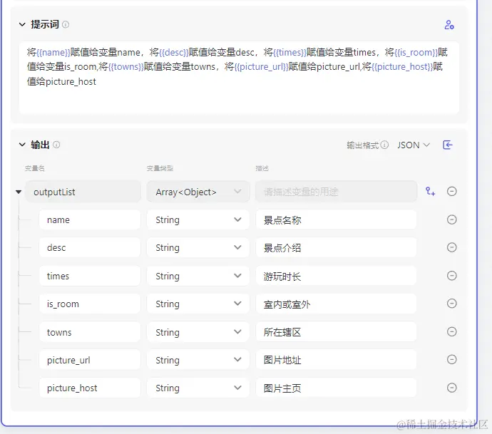Open type dropdown for name row

(x=198, y=219)
